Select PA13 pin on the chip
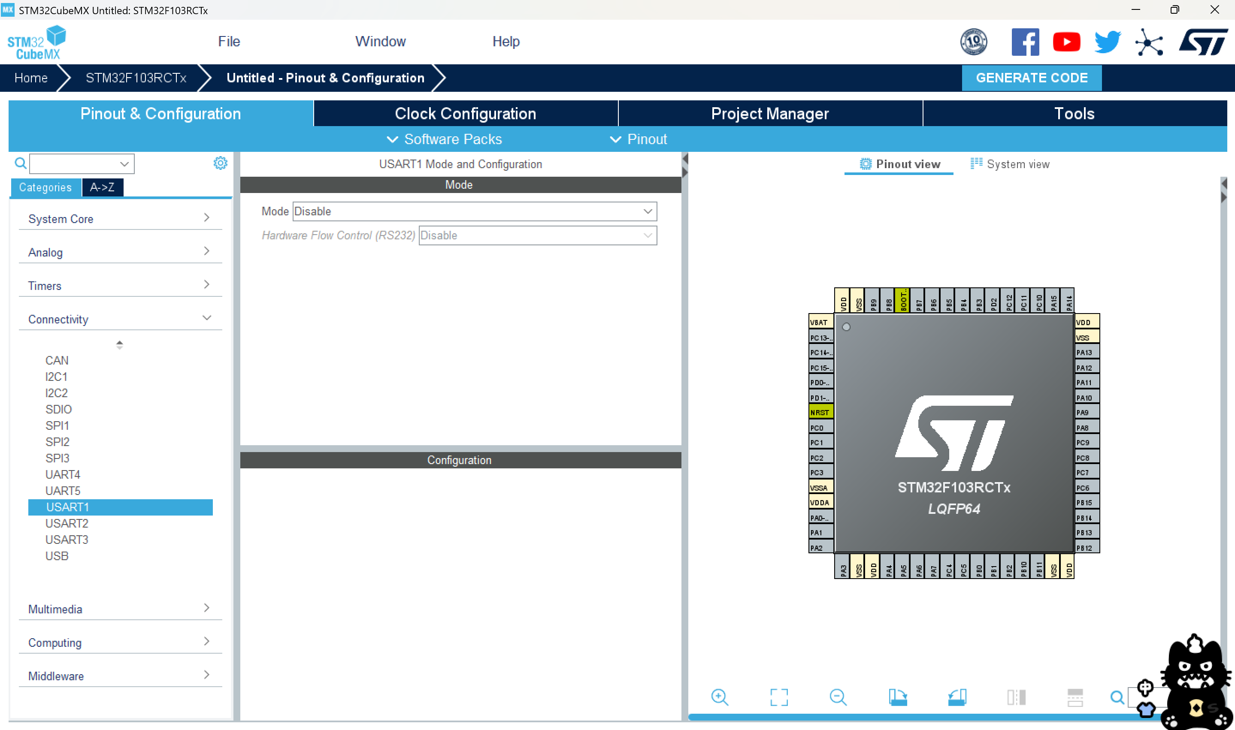Image resolution: width=1235 pixels, height=730 pixels. tap(1087, 352)
